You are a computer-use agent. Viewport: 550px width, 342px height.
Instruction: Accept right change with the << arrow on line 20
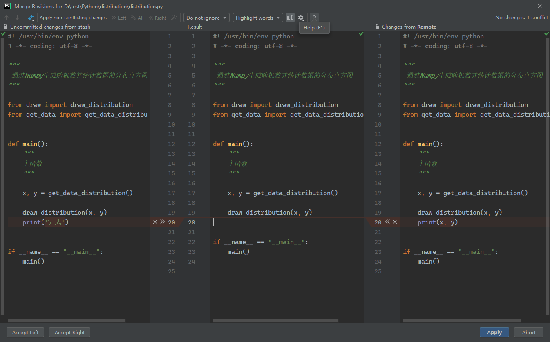pos(387,222)
